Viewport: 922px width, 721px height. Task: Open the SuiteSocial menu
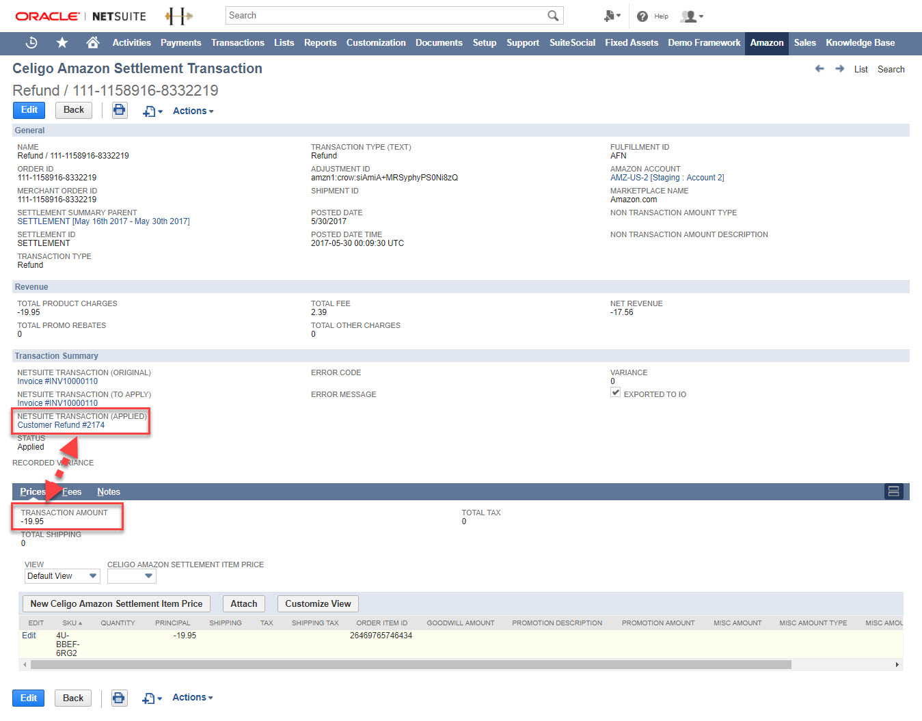pyautogui.click(x=572, y=42)
